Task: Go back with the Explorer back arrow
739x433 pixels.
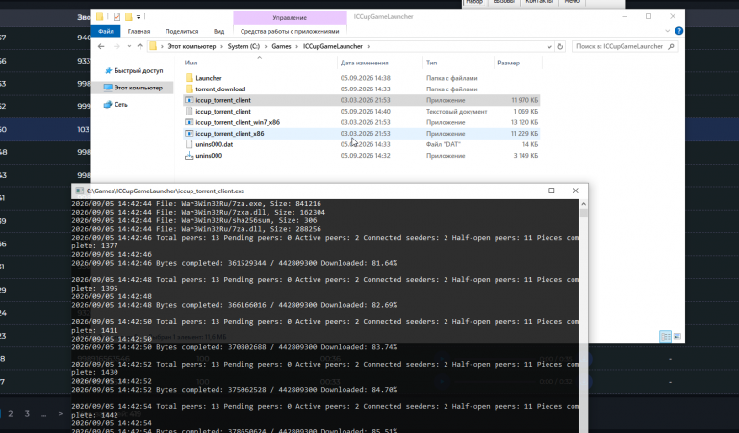Action: pyautogui.click(x=101, y=46)
